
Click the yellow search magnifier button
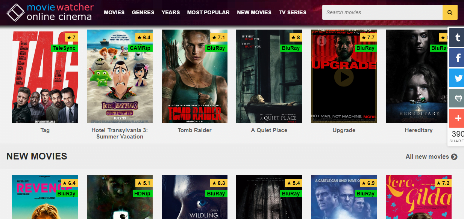450,12
